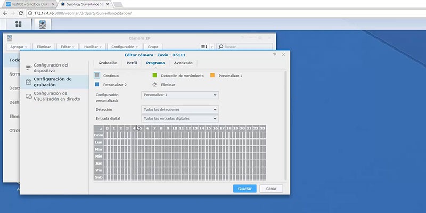Open Configuración de grabación section
426x213 pixels.
click(x=54, y=82)
